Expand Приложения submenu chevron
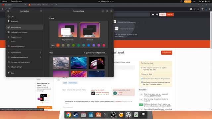Screen dimensions: 212x119 [40, 53]
